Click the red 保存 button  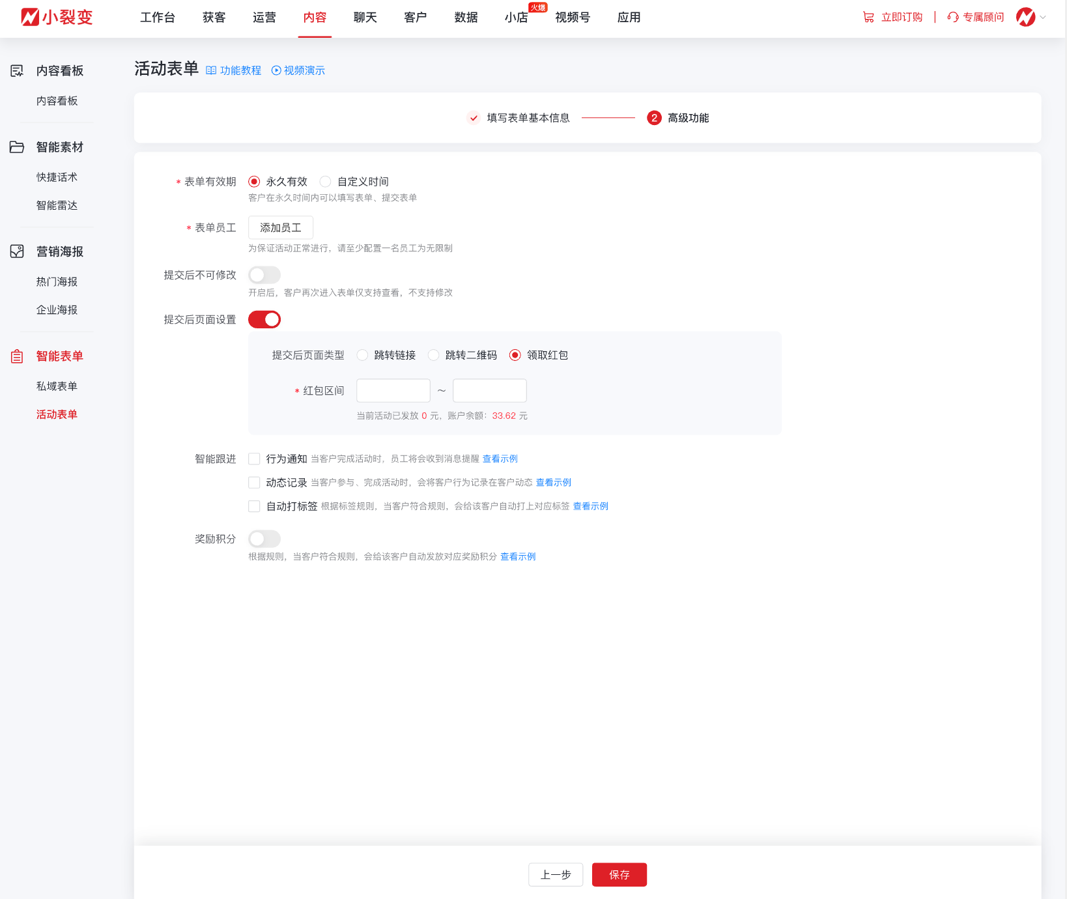(619, 875)
